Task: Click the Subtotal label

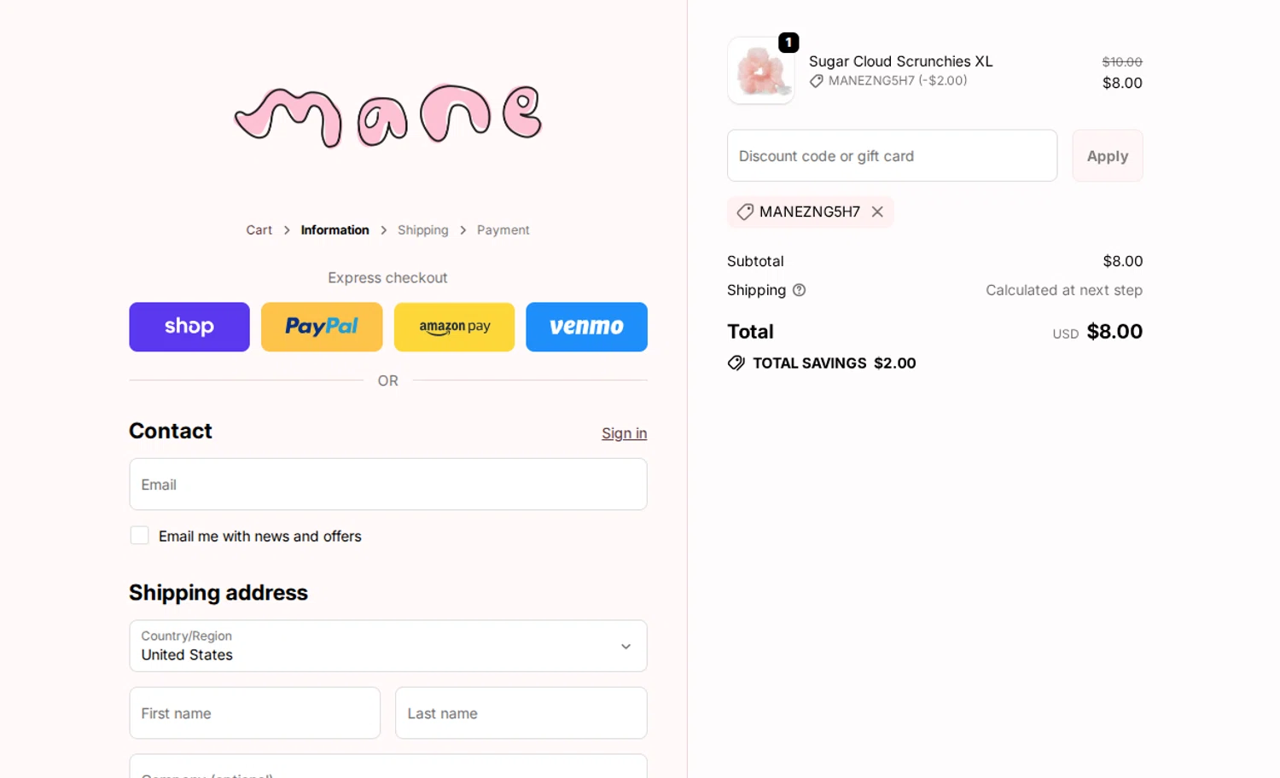Action: pos(755,261)
